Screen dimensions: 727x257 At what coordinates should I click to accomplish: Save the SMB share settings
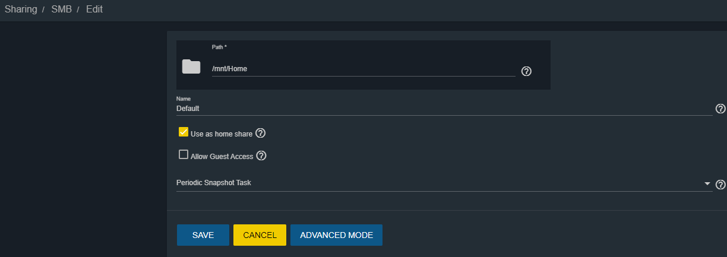coord(203,235)
